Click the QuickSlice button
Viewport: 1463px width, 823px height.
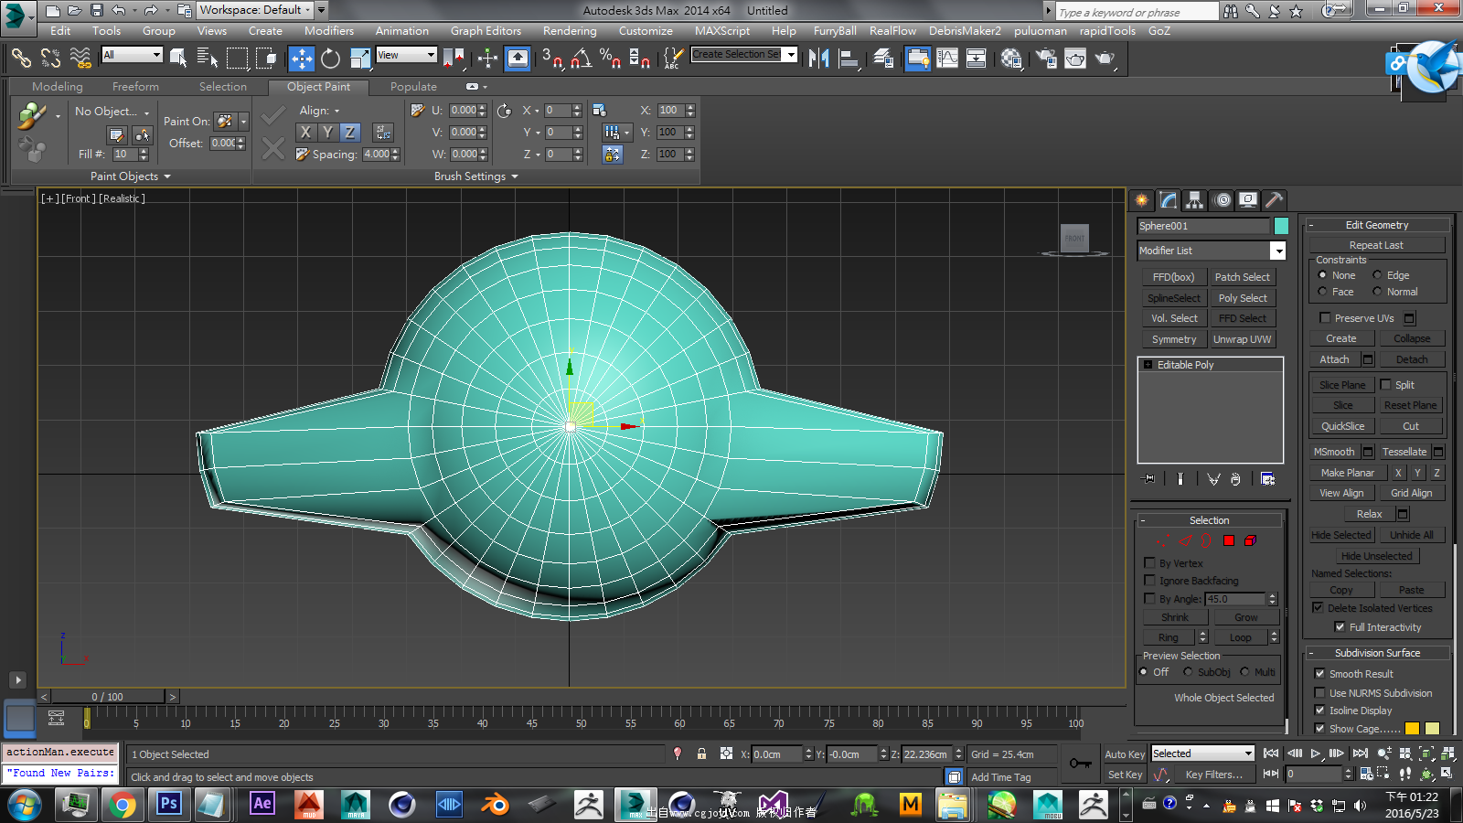coord(1342,426)
